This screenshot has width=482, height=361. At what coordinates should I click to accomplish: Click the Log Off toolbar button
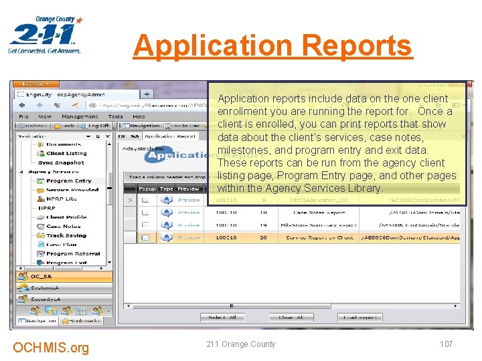click(x=95, y=126)
